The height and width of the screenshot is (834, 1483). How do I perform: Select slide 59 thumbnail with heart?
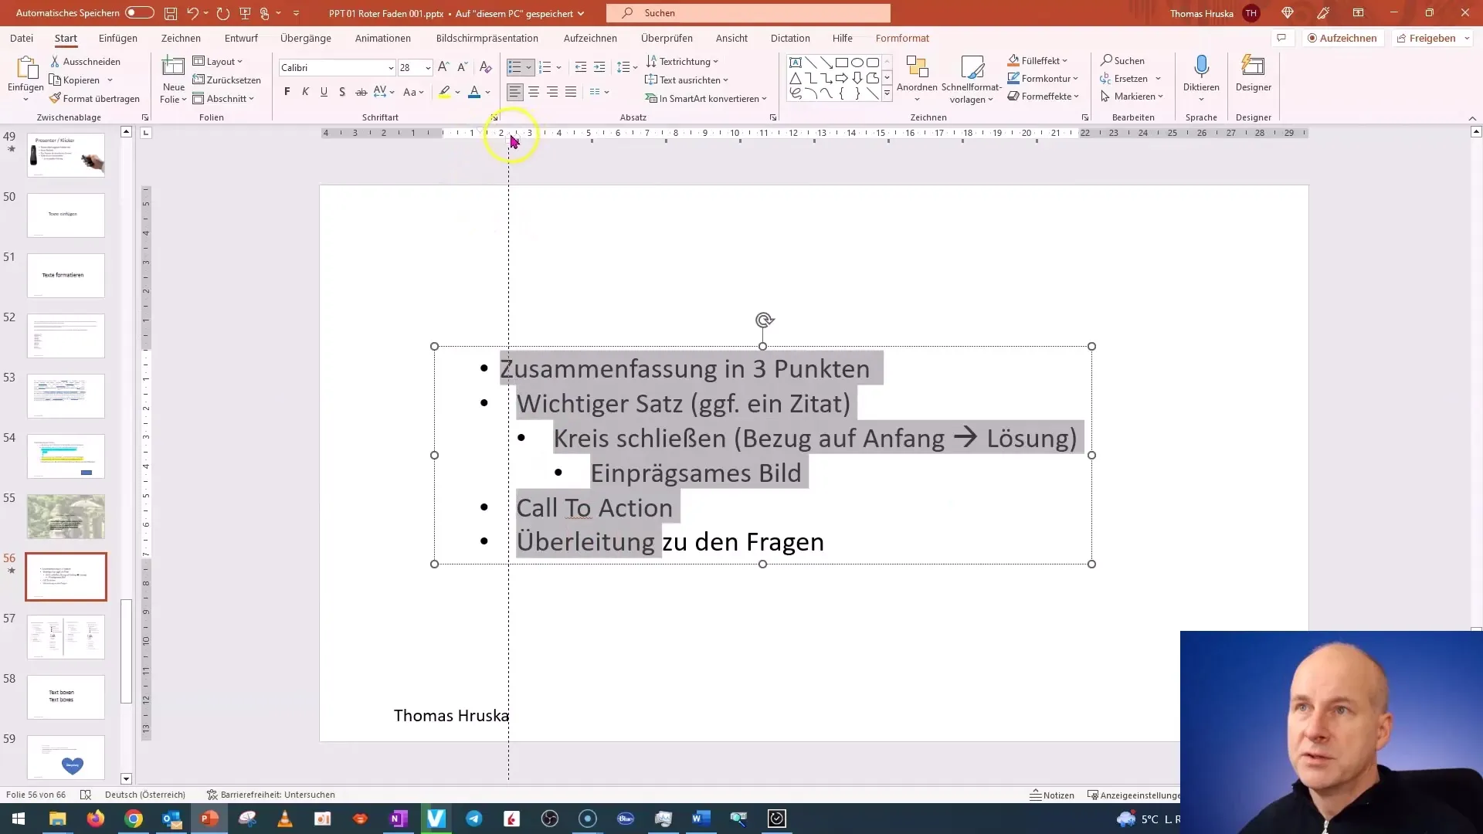coord(66,758)
